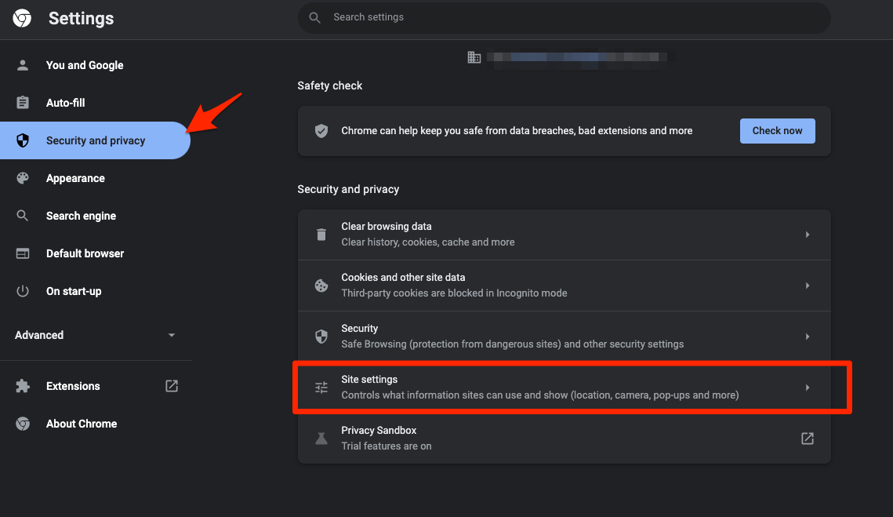This screenshot has width=893, height=517.
Task: Click 'Clear history, cookies, cache and more'
Action: click(428, 242)
